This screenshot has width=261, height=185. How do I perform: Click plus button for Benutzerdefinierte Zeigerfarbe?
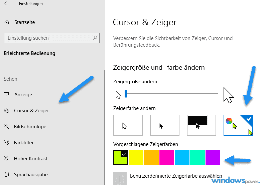pos(120,178)
